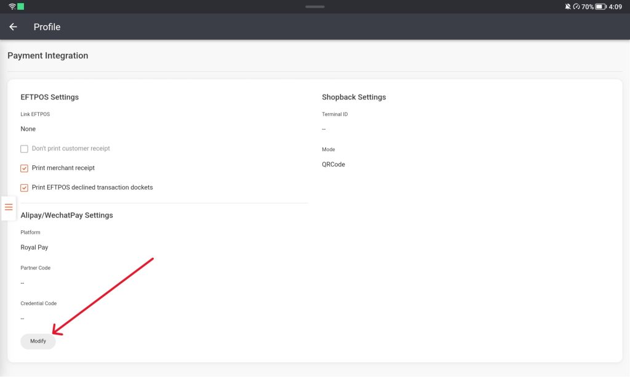Go back using the arrow icon
Viewport: 630px width, 377px height.
click(14, 27)
